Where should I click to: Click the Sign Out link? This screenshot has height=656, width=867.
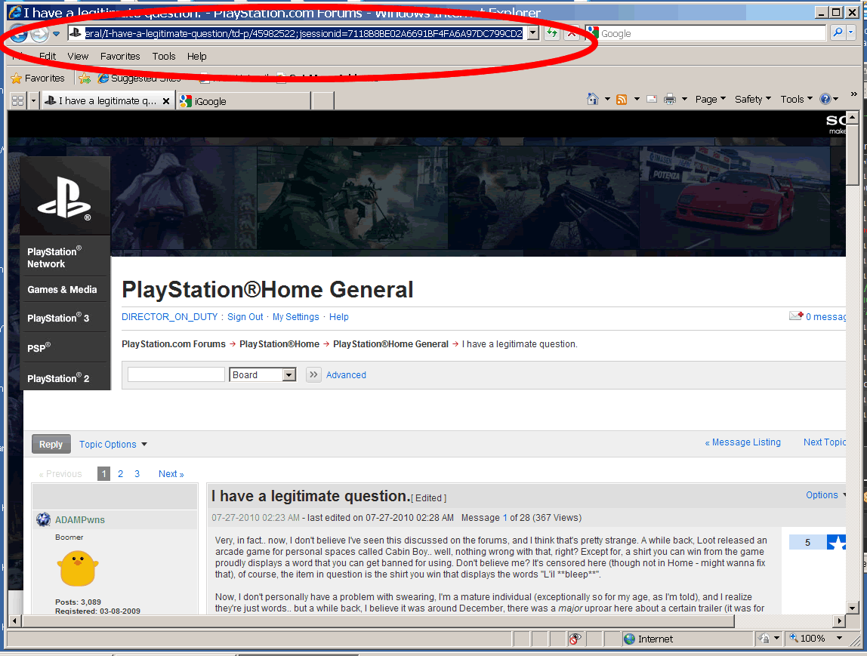click(245, 317)
